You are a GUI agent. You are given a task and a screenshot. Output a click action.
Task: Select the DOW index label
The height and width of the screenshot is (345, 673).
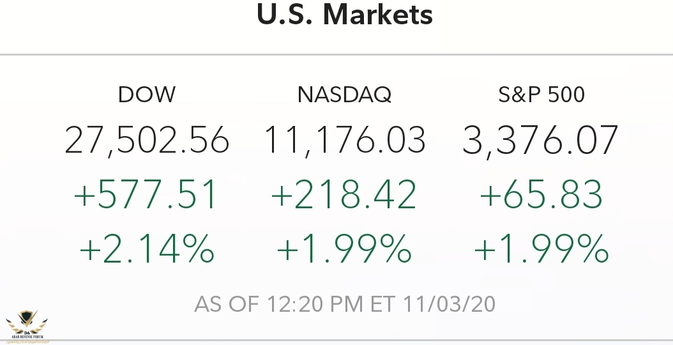point(147,95)
